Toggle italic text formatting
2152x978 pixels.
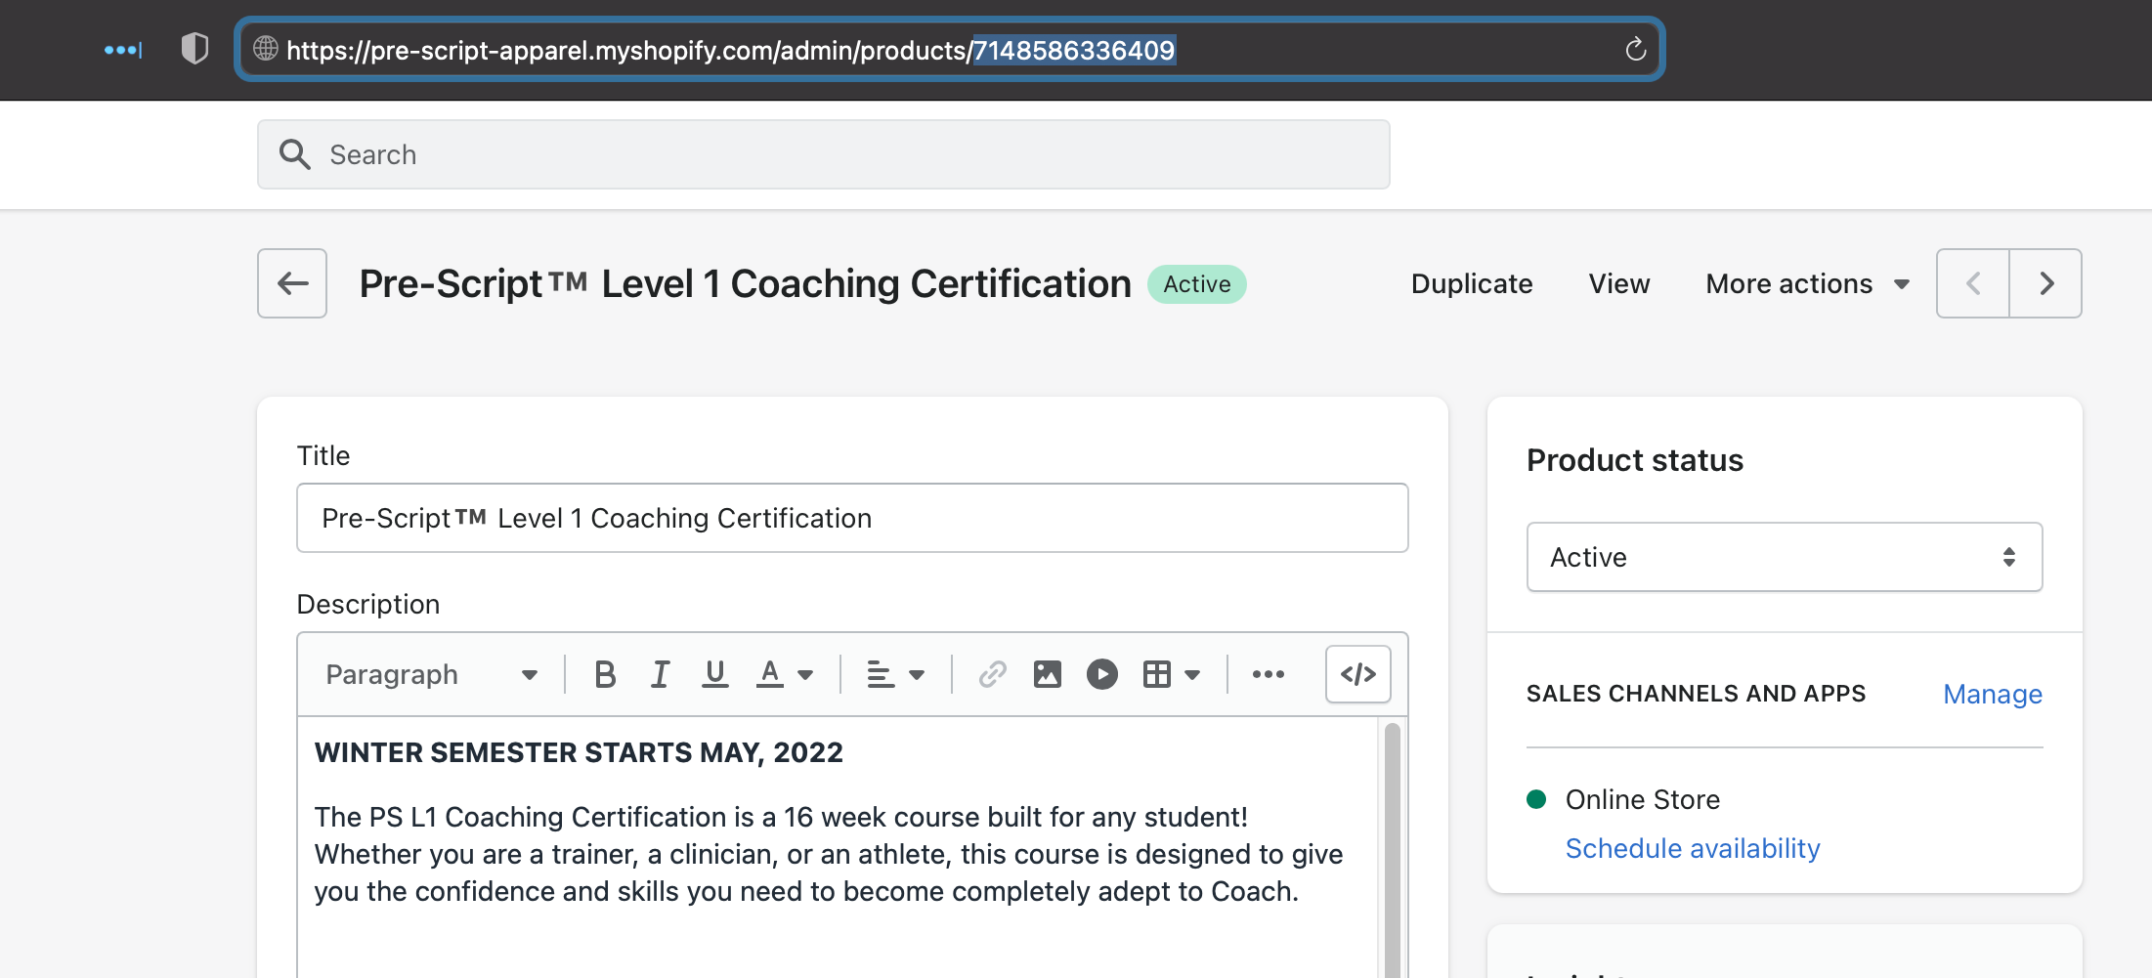coord(661,674)
